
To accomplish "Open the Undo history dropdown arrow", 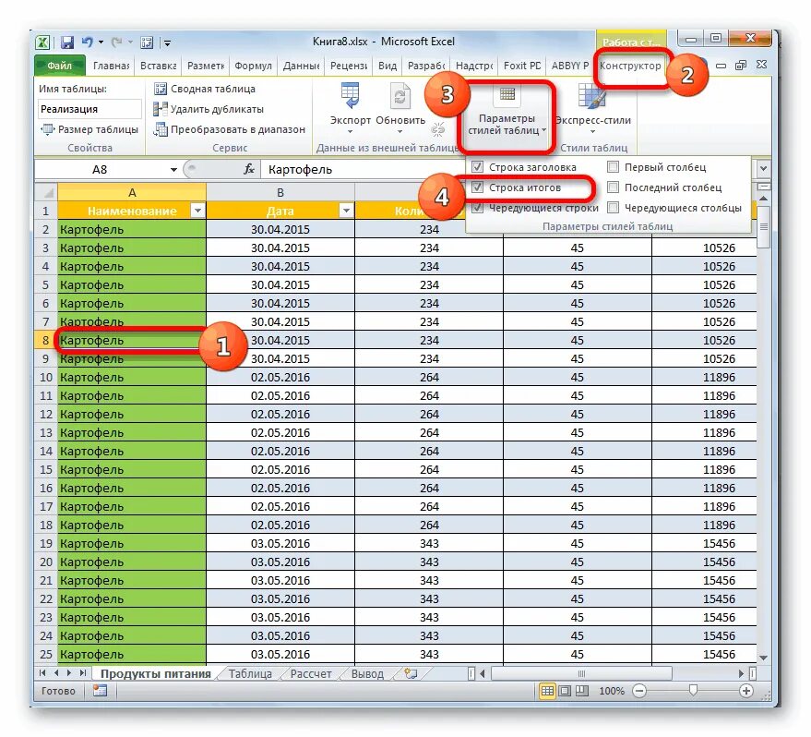I will (x=101, y=42).
